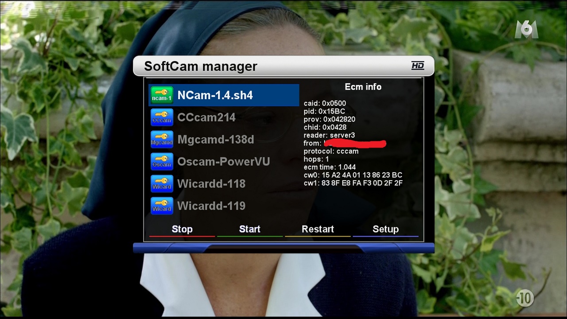Click the hops: 1 line
The width and height of the screenshot is (567, 319).
click(316, 159)
